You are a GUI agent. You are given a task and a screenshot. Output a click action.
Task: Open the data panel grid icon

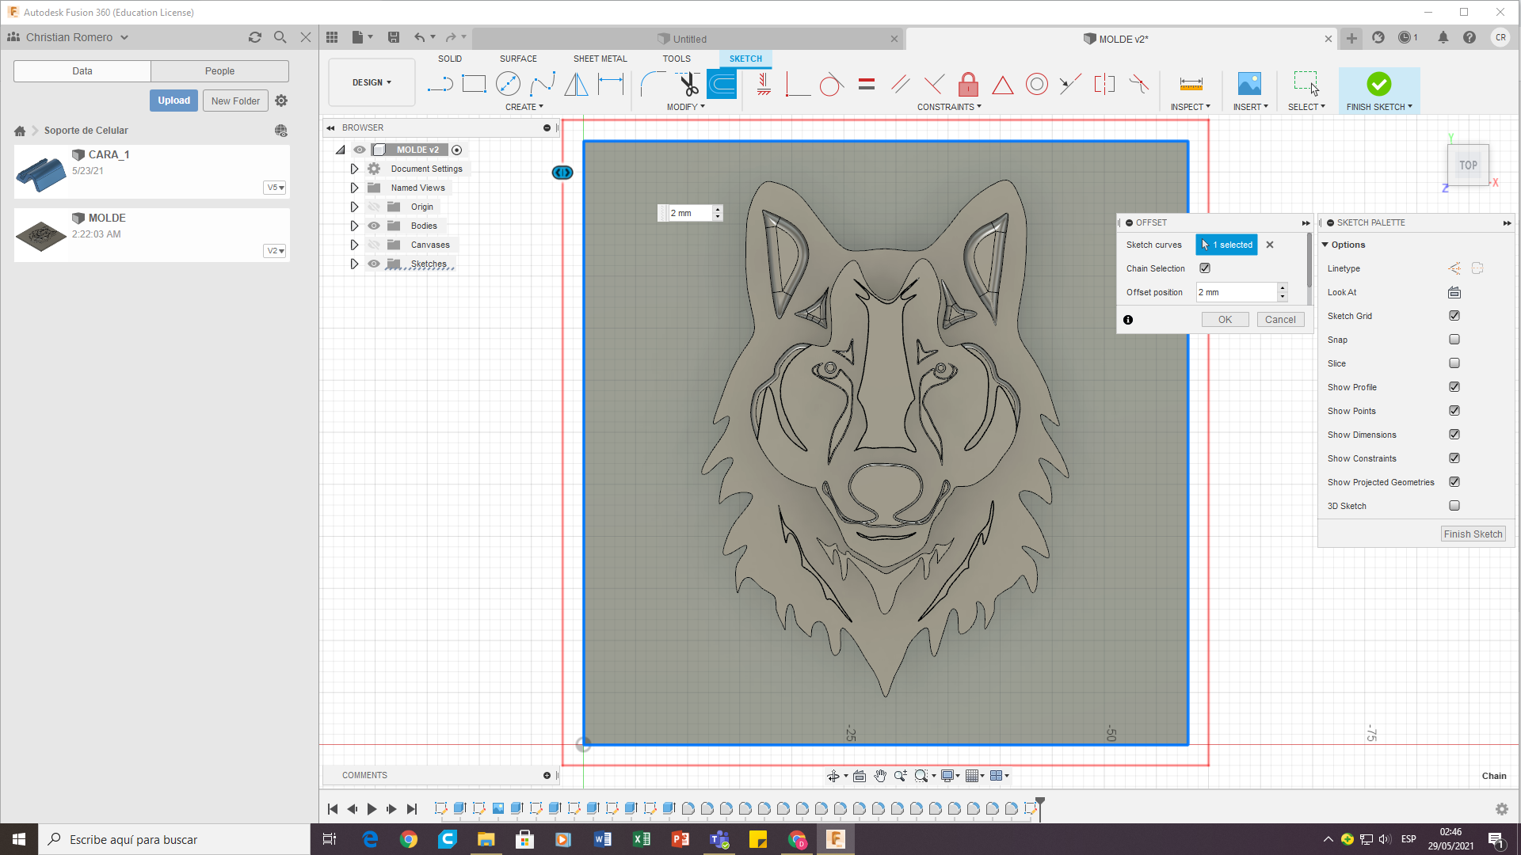[x=332, y=37]
